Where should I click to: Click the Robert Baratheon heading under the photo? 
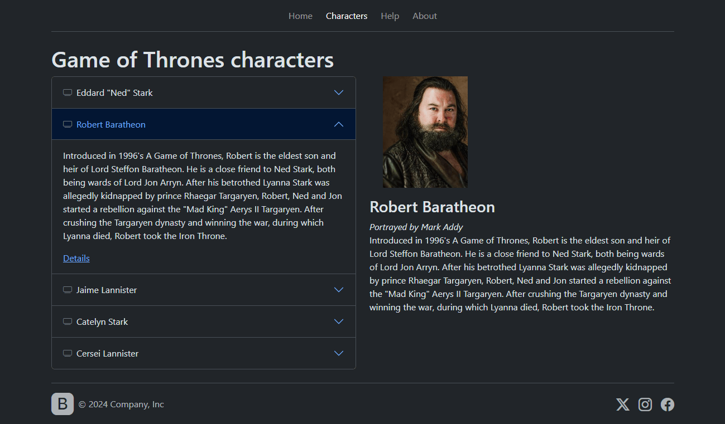pos(432,207)
